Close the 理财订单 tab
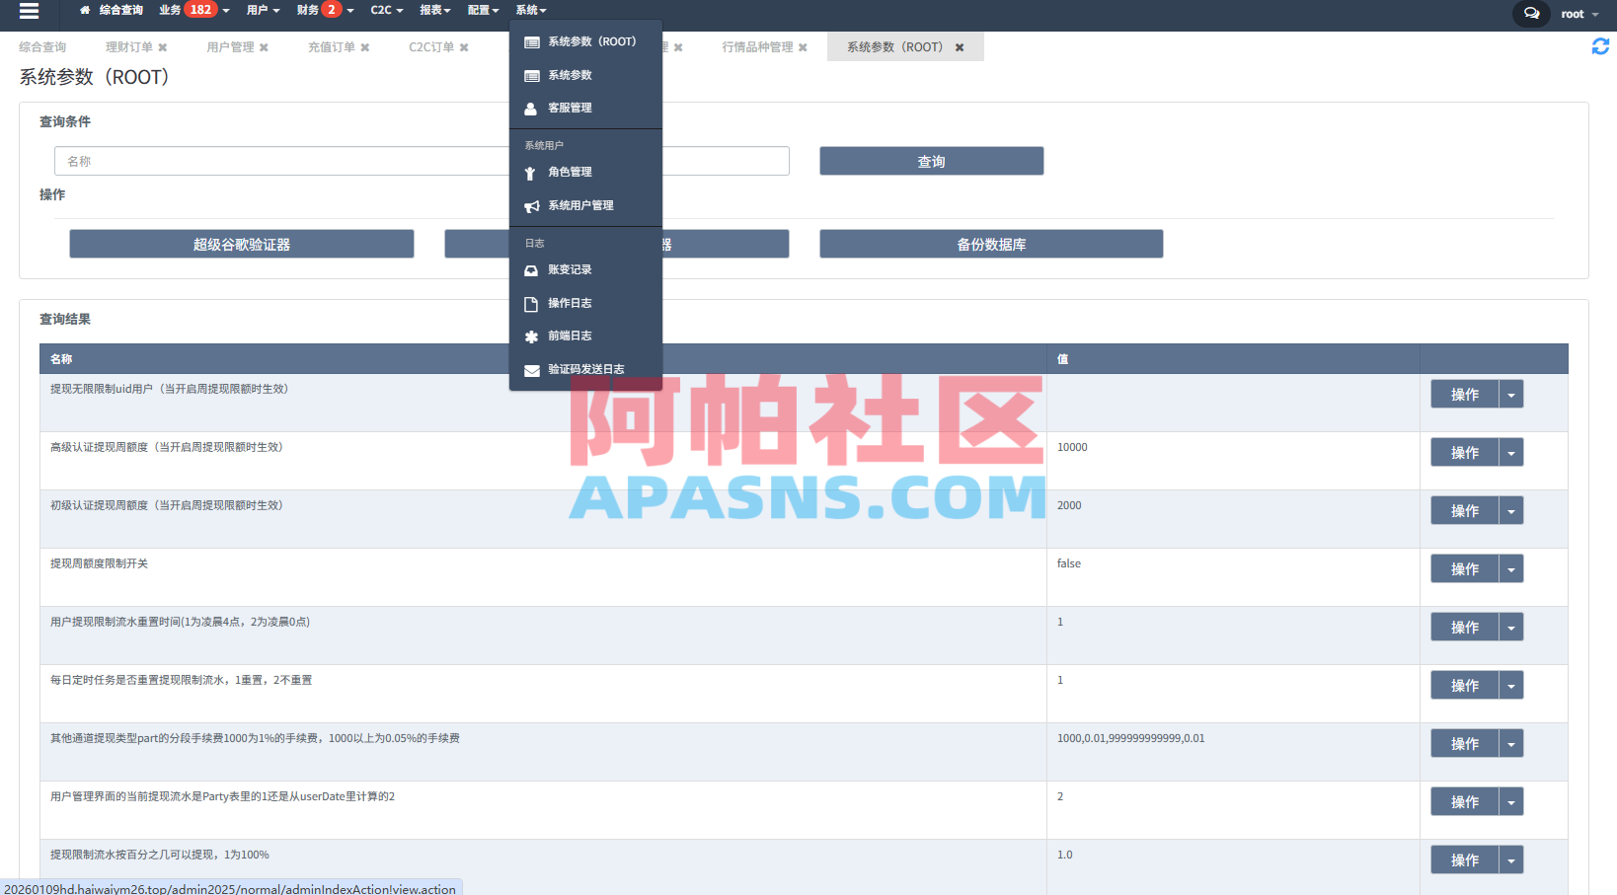This screenshot has height=895, width=1617. click(x=163, y=47)
